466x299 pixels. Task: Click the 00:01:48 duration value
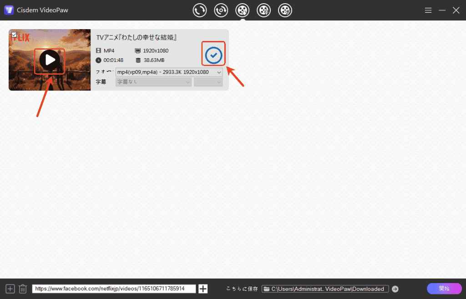(113, 61)
